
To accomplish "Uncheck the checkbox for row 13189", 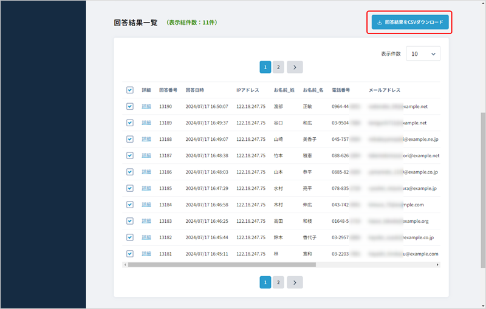I will (x=130, y=123).
